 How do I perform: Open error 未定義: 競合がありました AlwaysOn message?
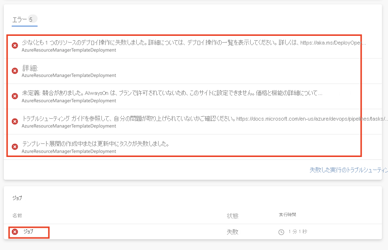pos(172,93)
